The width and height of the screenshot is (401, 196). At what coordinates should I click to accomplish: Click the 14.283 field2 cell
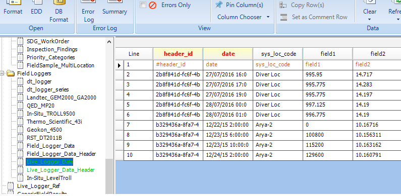point(377,84)
